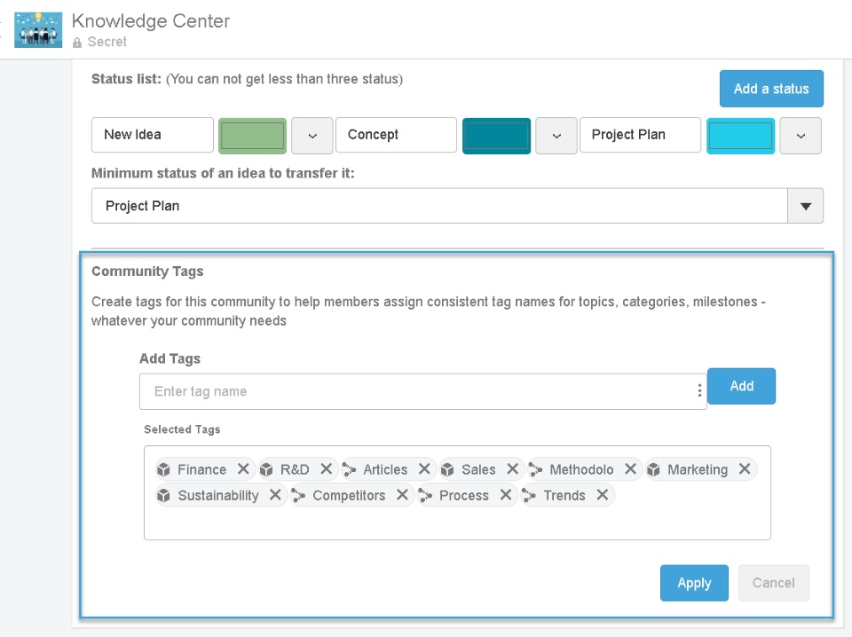Click the branch icon on Competitors tag
The width and height of the screenshot is (852, 637).
pyautogui.click(x=298, y=495)
